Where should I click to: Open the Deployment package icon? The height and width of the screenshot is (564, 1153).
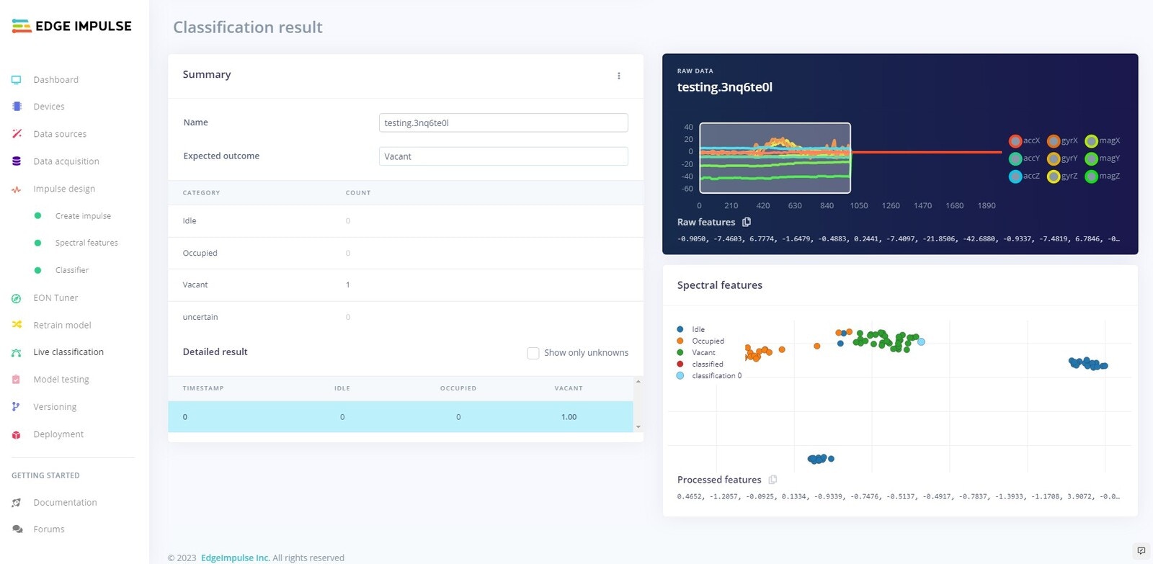[x=17, y=434]
